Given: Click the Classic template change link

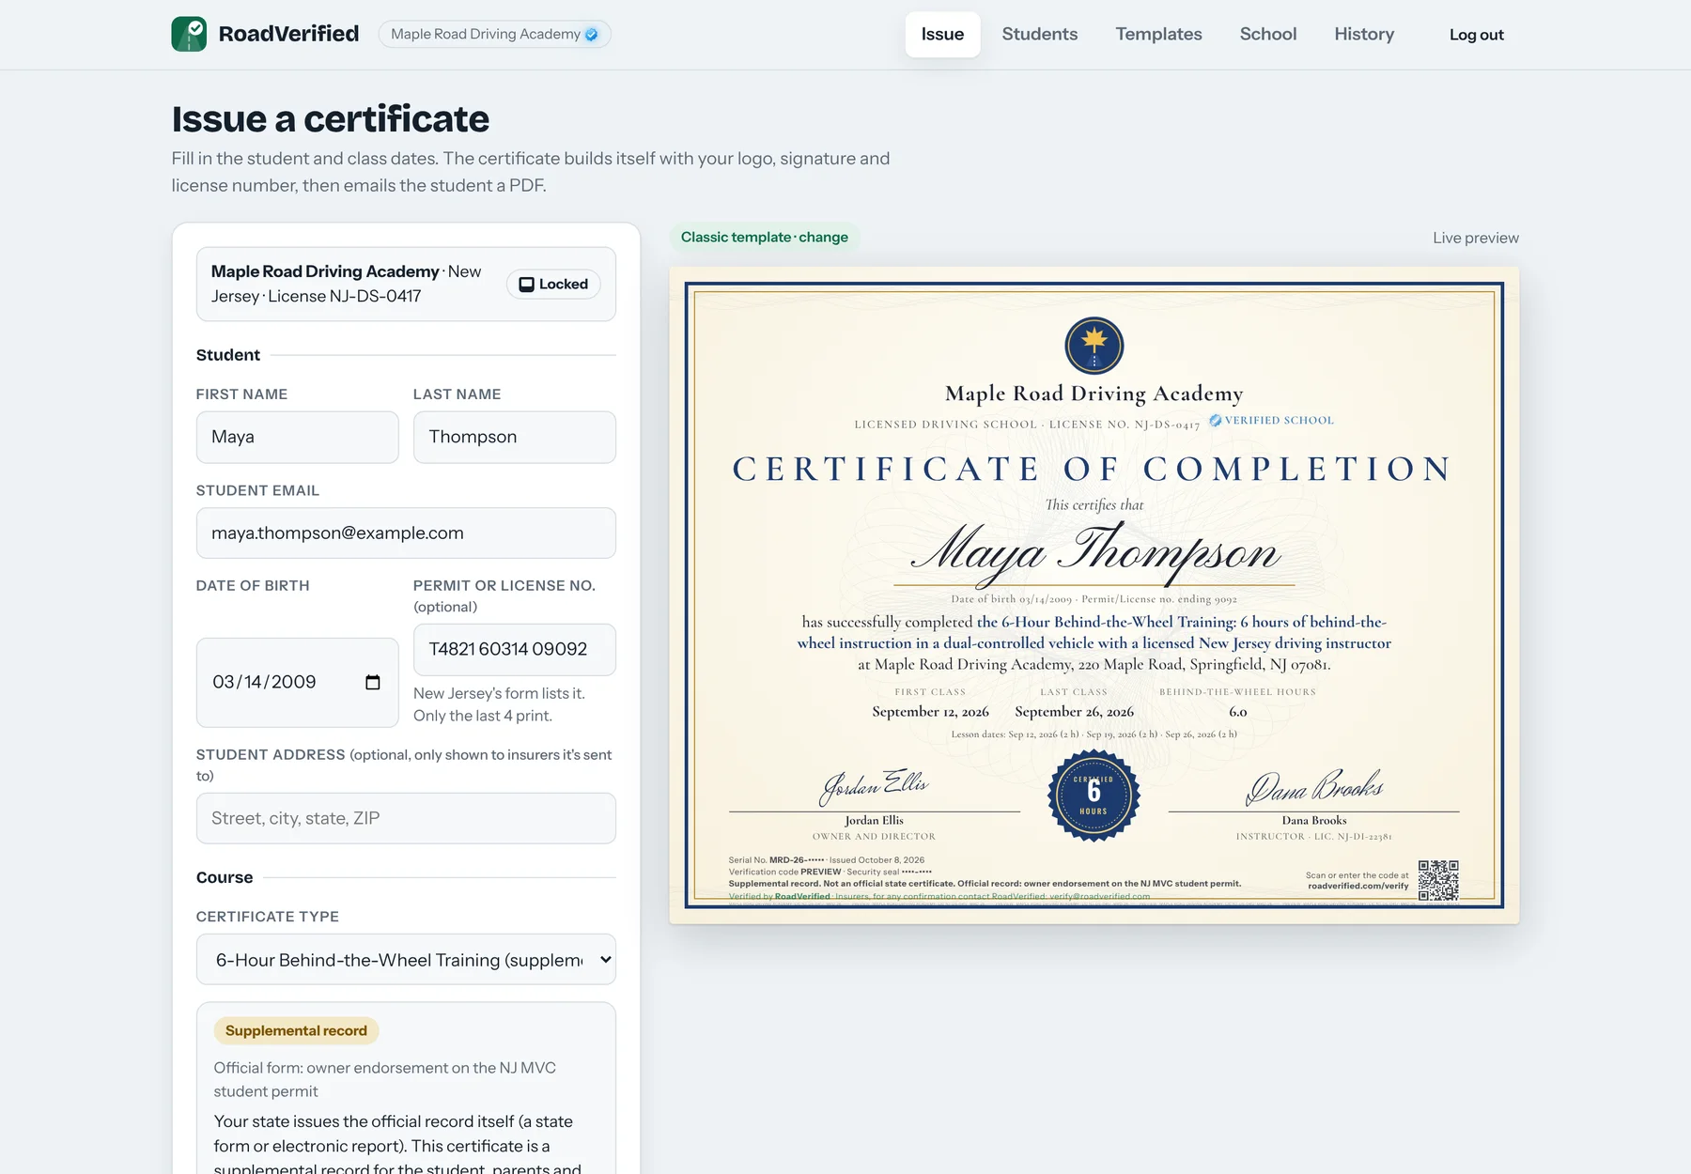Looking at the screenshot, I should point(764,237).
